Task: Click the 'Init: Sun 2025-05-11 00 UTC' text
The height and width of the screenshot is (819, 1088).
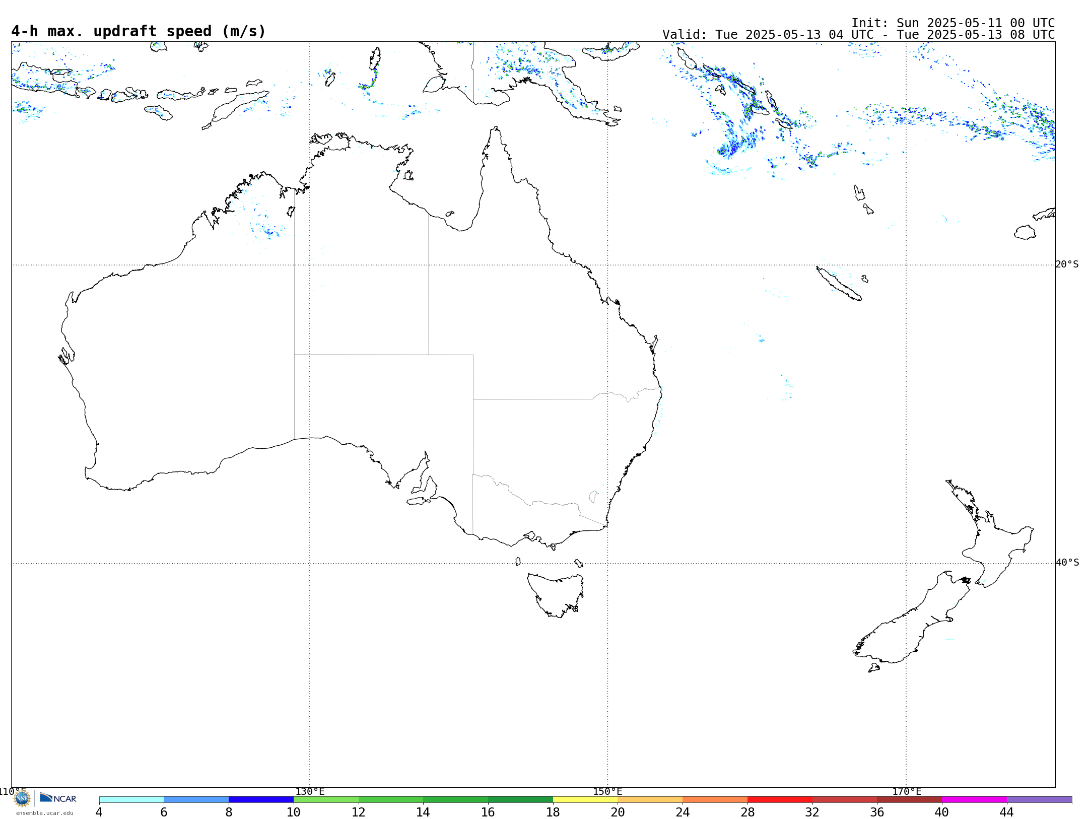Action: (953, 23)
